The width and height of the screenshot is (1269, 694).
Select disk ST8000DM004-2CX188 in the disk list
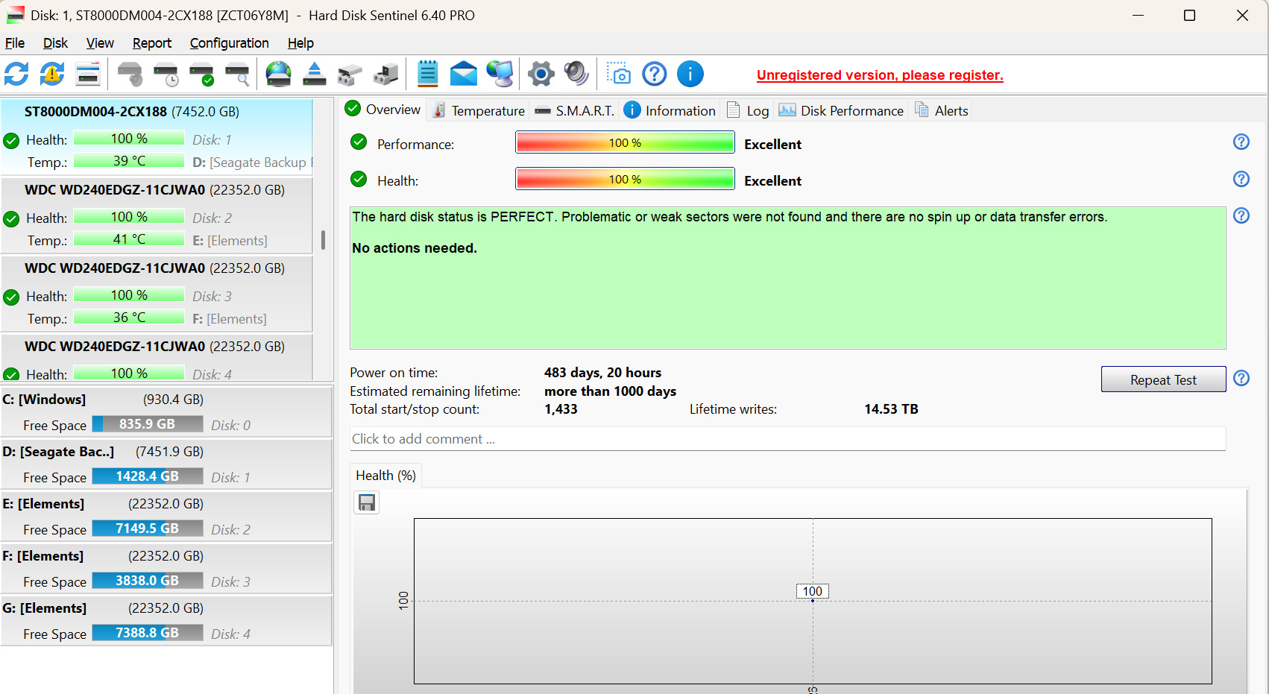[x=157, y=136]
